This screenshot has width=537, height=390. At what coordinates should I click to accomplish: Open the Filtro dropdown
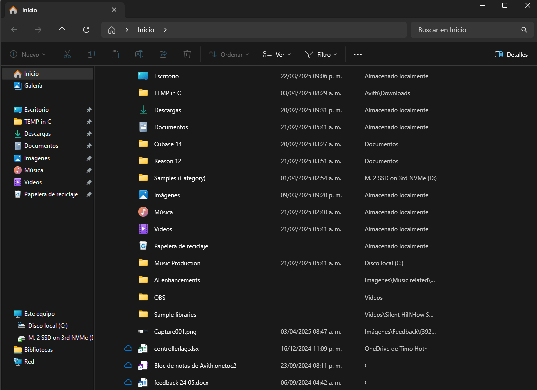click(321, 54)
